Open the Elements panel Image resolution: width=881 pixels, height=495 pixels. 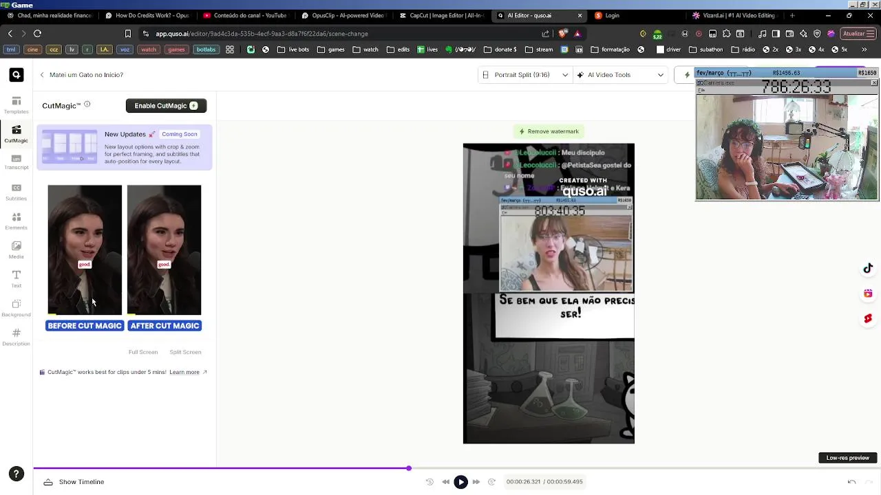coord(17,221)
